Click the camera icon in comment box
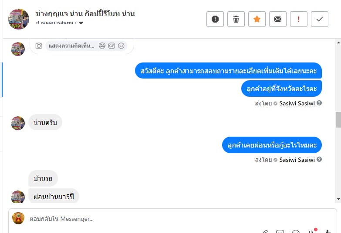The height and width of the screenshot is (233, 341). tap(39, 46)
